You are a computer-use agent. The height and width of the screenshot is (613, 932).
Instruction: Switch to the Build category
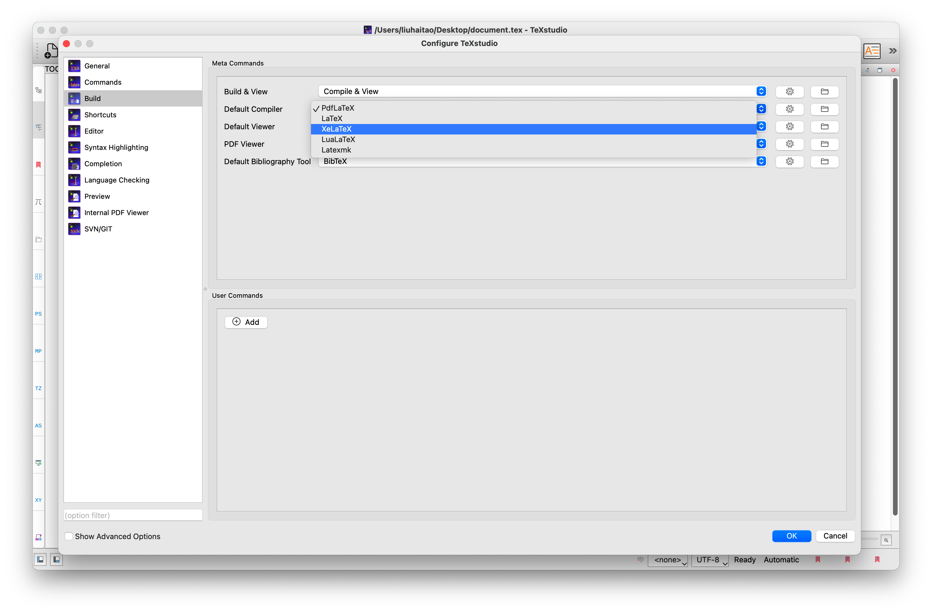click(133, 99)
